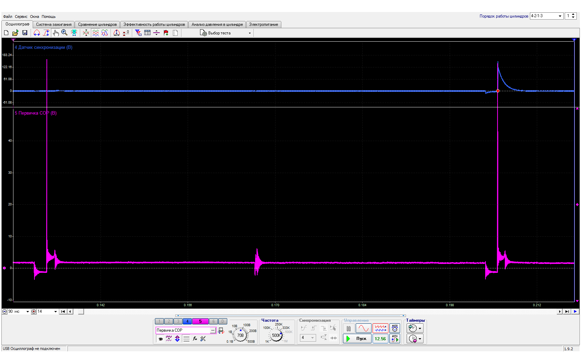Select vertical measurement cursor tool
584x353 pixels.
click(46, 33)
